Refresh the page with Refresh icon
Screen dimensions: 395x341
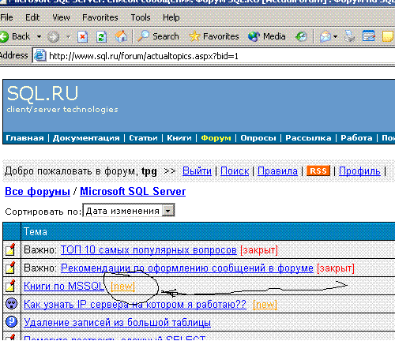(x=101, y=36)
